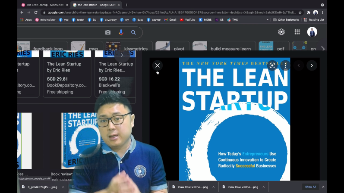Open the yec Facebook bookmark

[63, 20]
